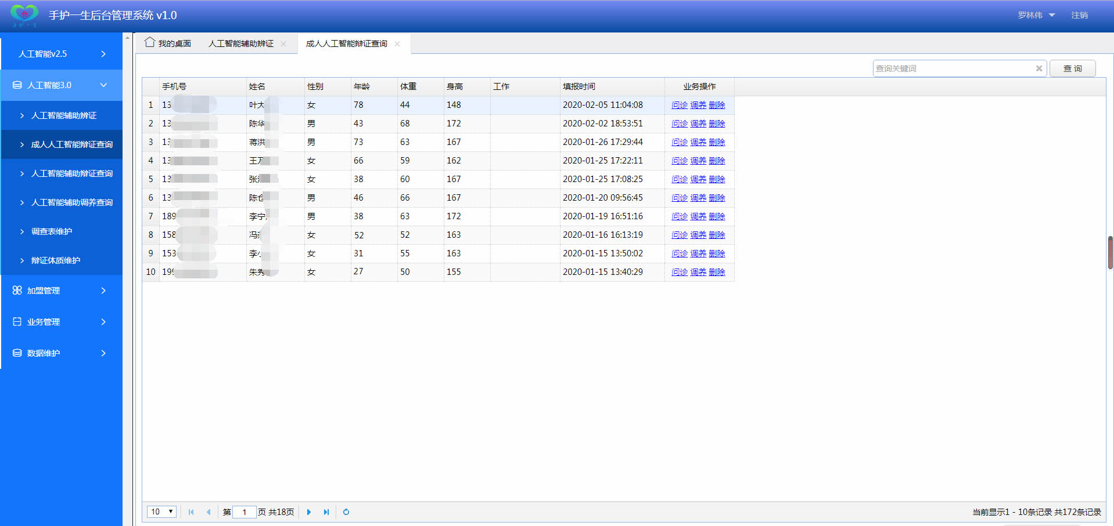Viewport: 1114px width, 526px height.
Task: Click the 业务操作 column header
Action: pyautogui.click(x=699, y=86)
